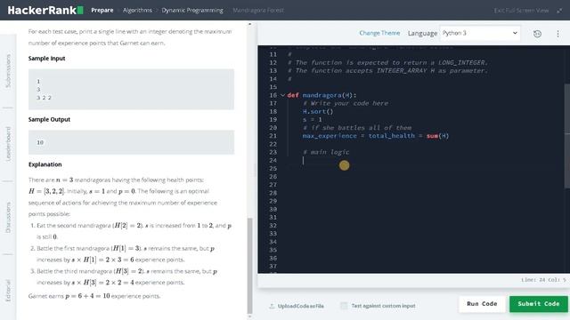Click the '3 2 2' sample input line

[x=44, y=98]
